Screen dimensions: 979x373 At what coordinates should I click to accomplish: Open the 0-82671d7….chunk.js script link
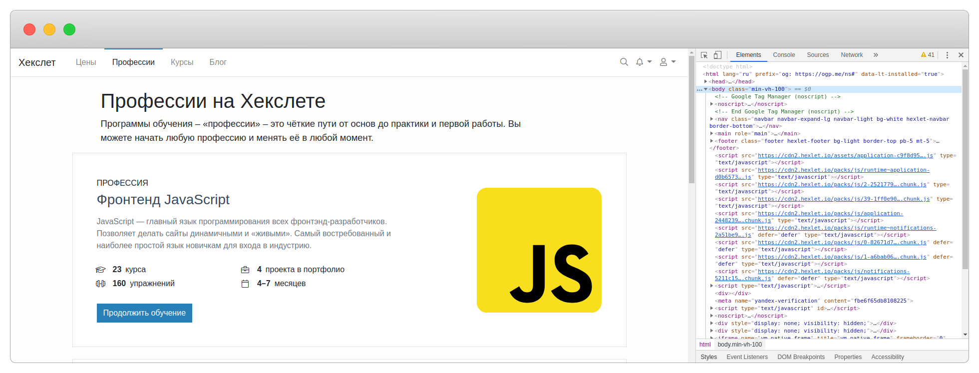click(842, 242)
